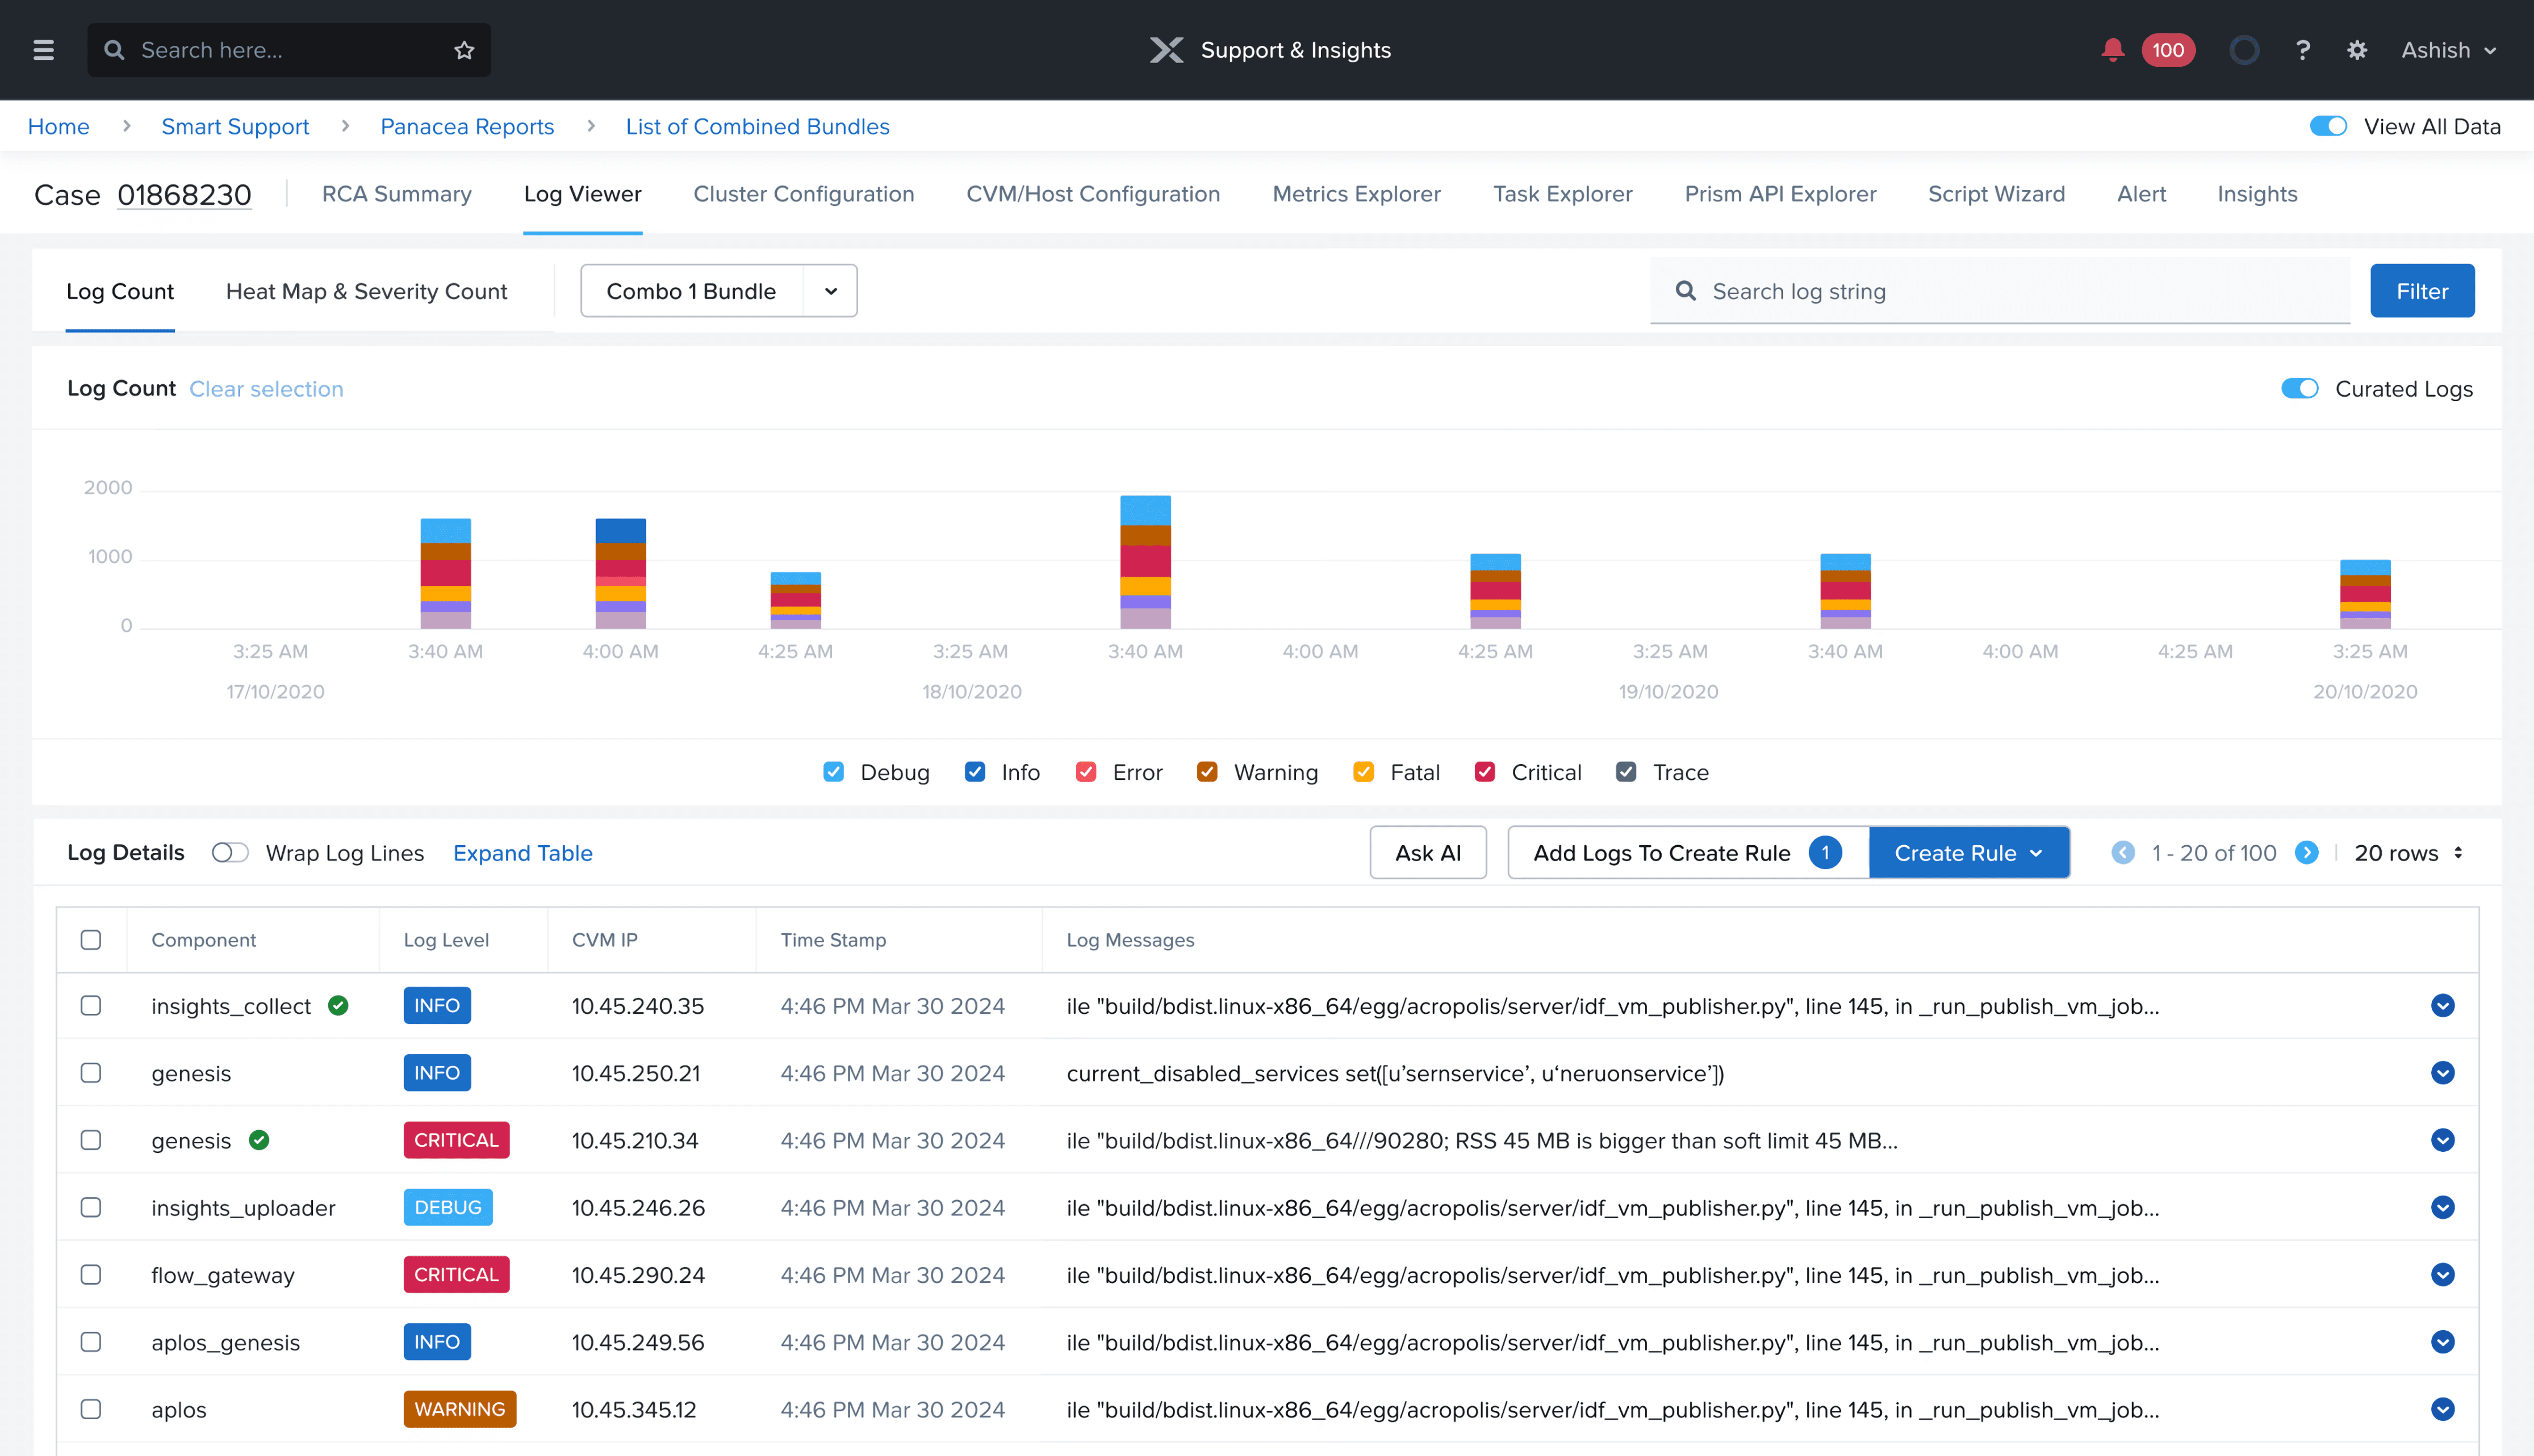Click the star favorites icon in search bar
The width and height of the screenshot is (2534, 1456).
point(464,50)
